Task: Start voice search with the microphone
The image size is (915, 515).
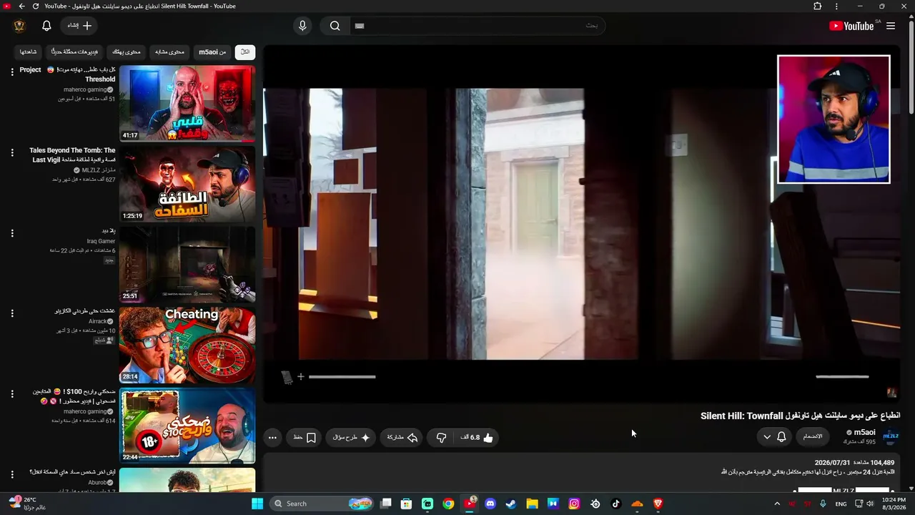Action: (302, 26)
